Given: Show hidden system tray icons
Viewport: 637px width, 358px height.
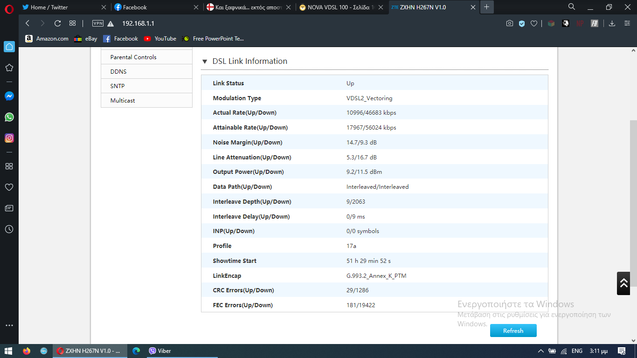Looking at the screenshot, I should tap(541, 351).
